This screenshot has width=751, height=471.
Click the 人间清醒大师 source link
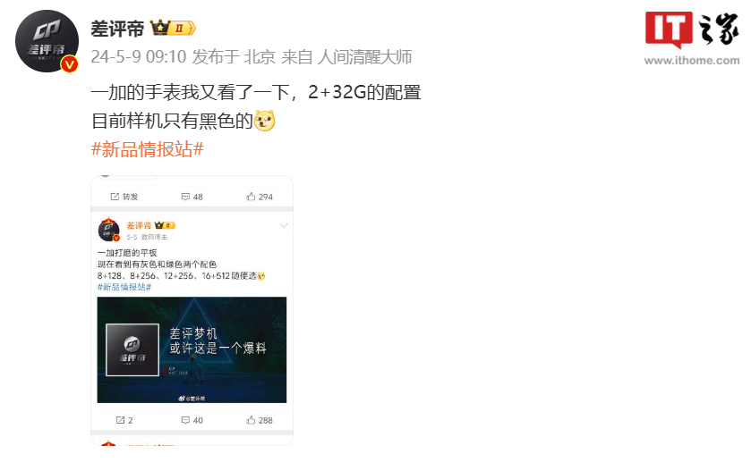364,57
